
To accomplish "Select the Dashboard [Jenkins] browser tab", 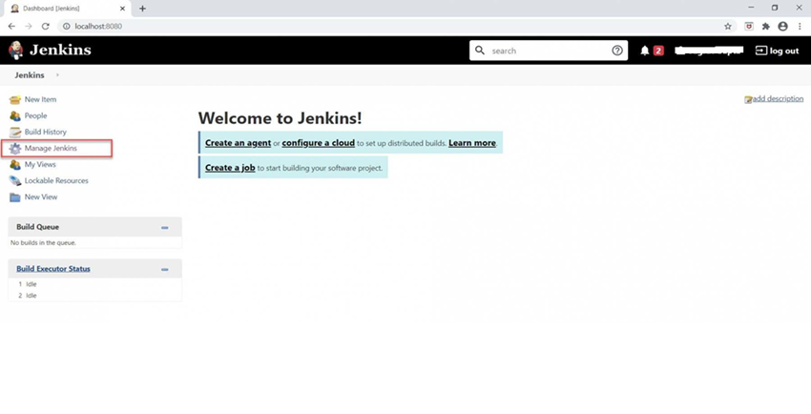I will coord(66,9).
